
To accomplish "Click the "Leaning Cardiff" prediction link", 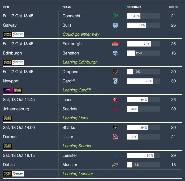I will 77,90.
